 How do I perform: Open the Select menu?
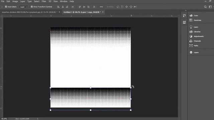36,1
